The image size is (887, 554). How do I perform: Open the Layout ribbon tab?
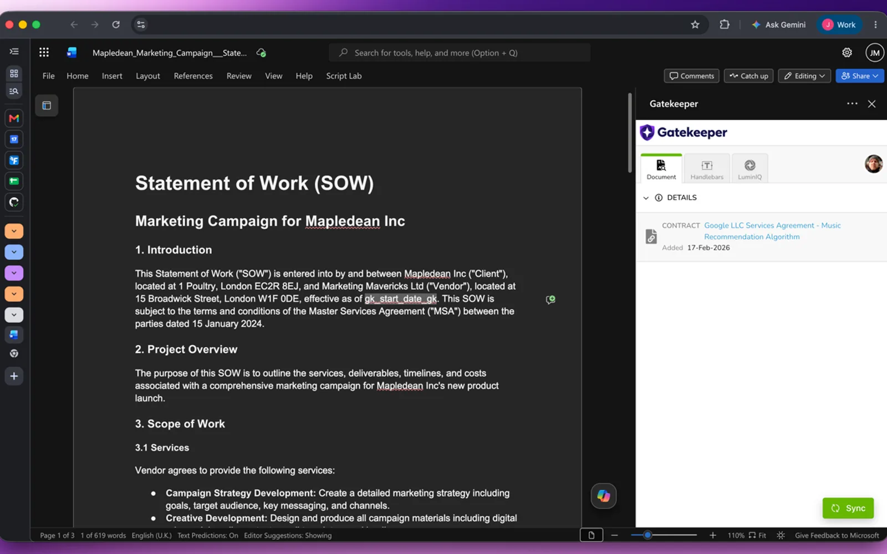coord(147,76)
